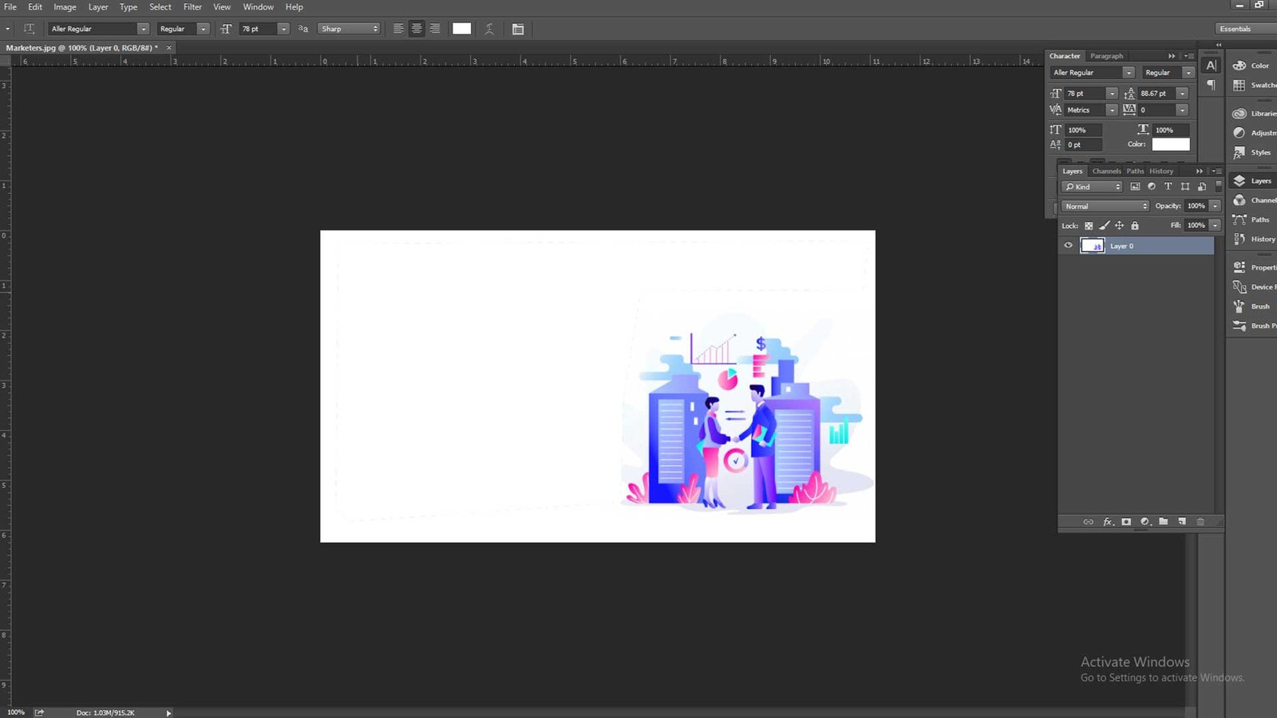Toggle lock all for the layer
Viewport: 1277px width, 718px height.
coord(1135,226)
